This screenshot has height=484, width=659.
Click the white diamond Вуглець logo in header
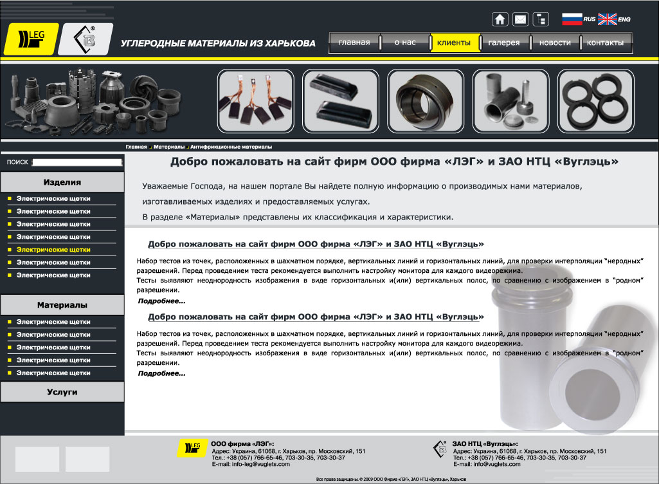[x=86, y=39]
